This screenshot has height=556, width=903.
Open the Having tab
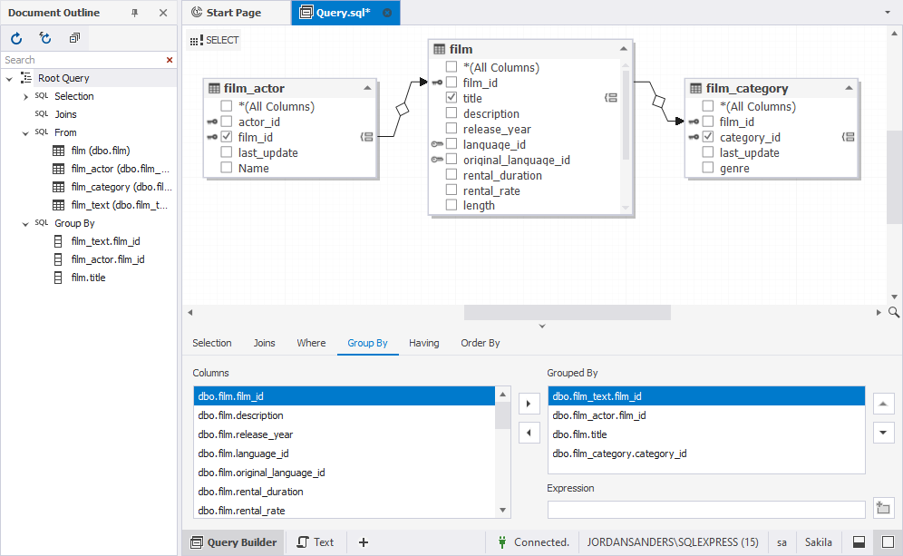pos(424,344)
